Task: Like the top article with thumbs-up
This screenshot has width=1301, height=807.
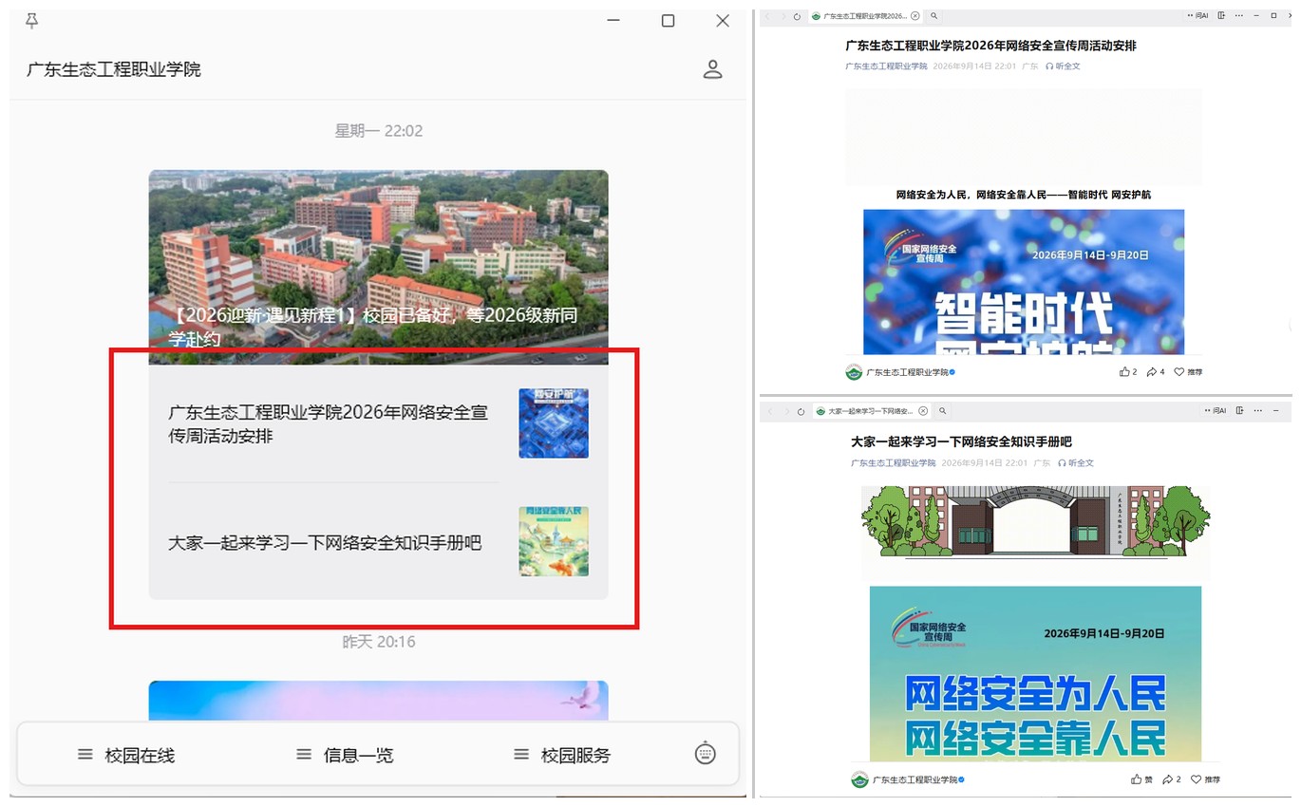Action: point(1127,372)
